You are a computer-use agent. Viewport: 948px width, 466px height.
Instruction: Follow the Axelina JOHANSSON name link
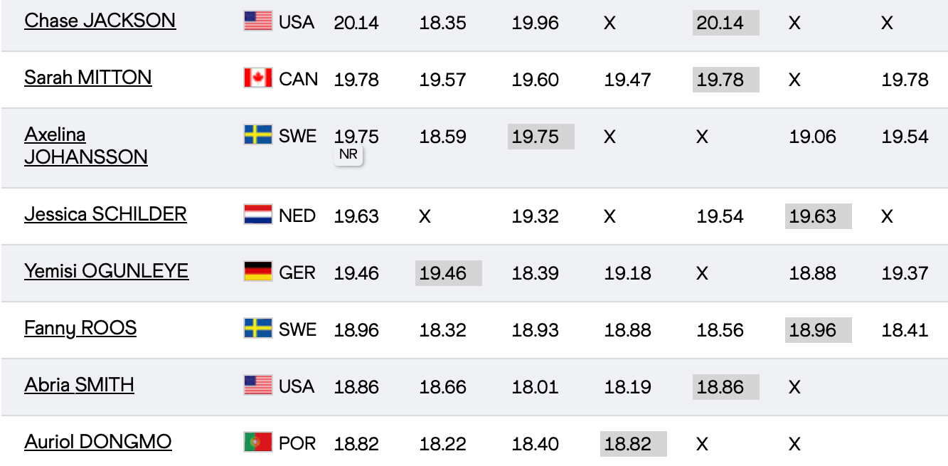(85, 146)
